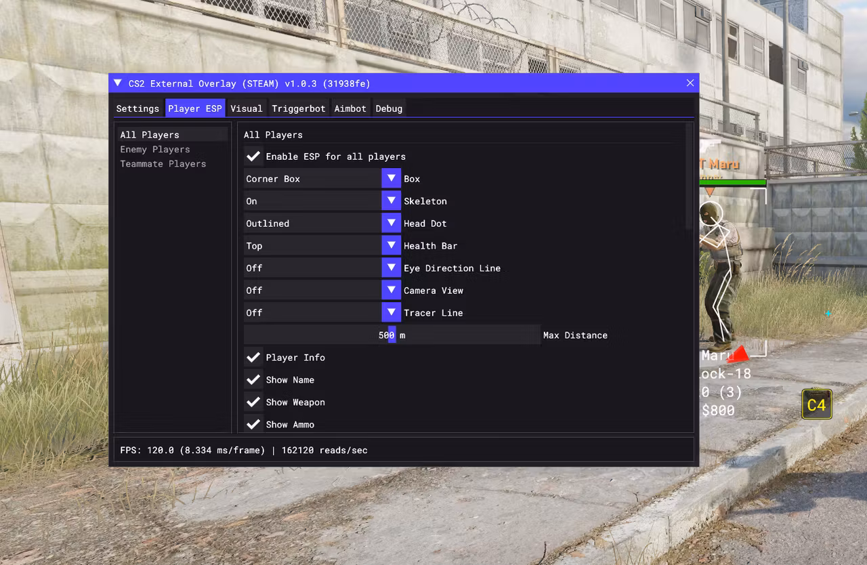Open the Health Bar position dropdown
This screenshot has height=565, width=867.
[322, 246]
